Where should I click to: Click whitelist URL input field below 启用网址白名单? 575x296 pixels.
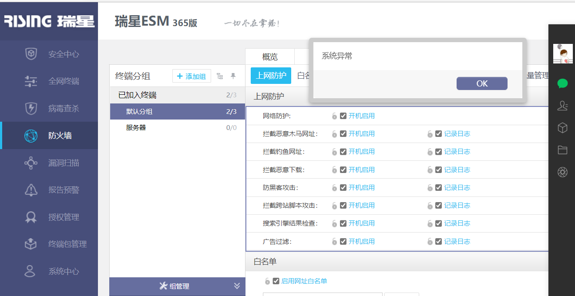(x=323, y=294)
